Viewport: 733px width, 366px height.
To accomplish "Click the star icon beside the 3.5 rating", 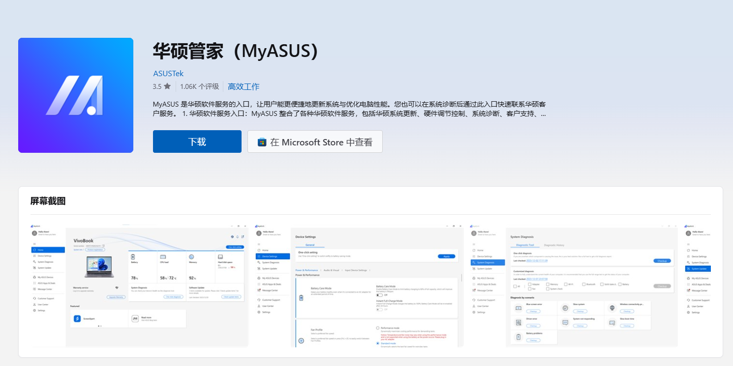I will pyautogui.click(x=167, y=86).
